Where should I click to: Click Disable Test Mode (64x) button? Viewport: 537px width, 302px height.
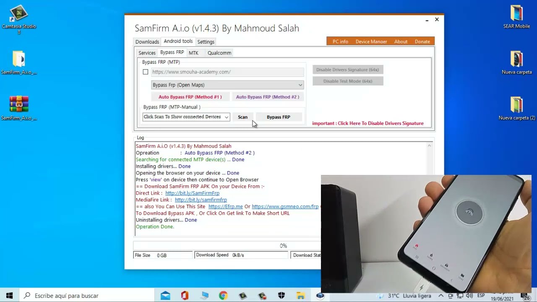pyautogui.click(x=348, y=81)
